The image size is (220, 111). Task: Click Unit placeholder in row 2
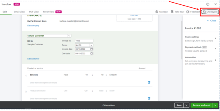click(x=65, y=91)
